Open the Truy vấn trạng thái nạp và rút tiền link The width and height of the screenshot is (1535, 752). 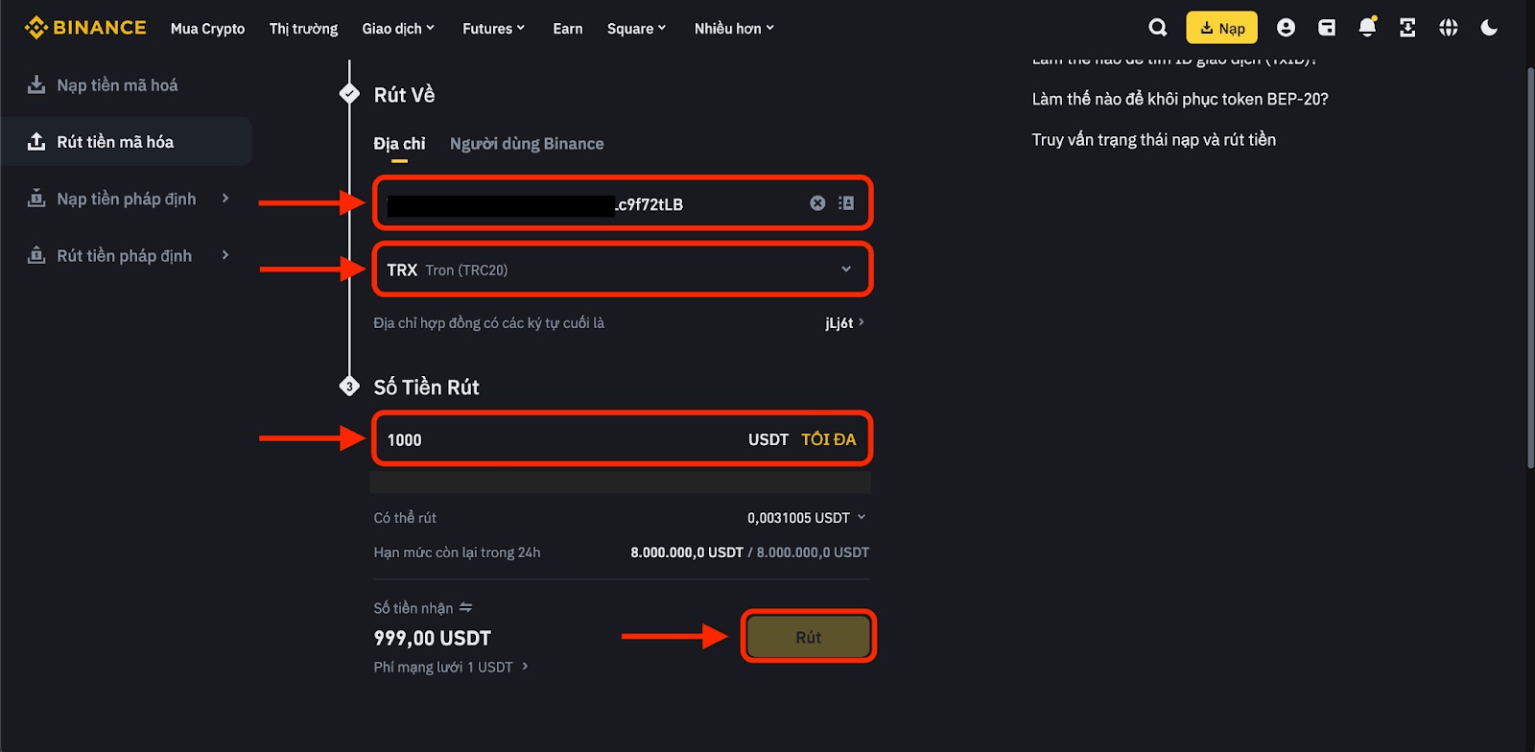tap(1153, 139)
